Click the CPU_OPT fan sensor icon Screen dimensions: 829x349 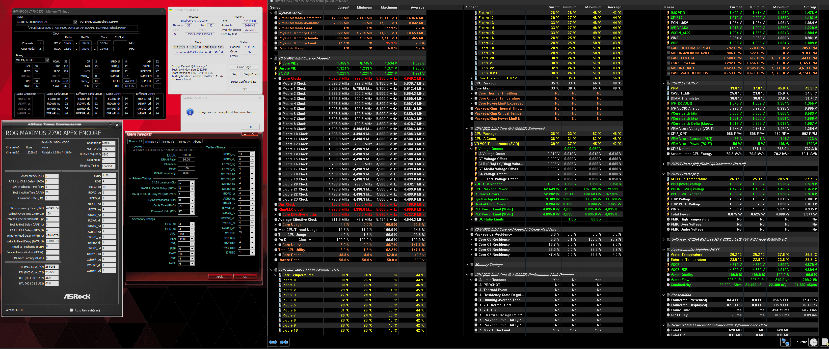668,134
